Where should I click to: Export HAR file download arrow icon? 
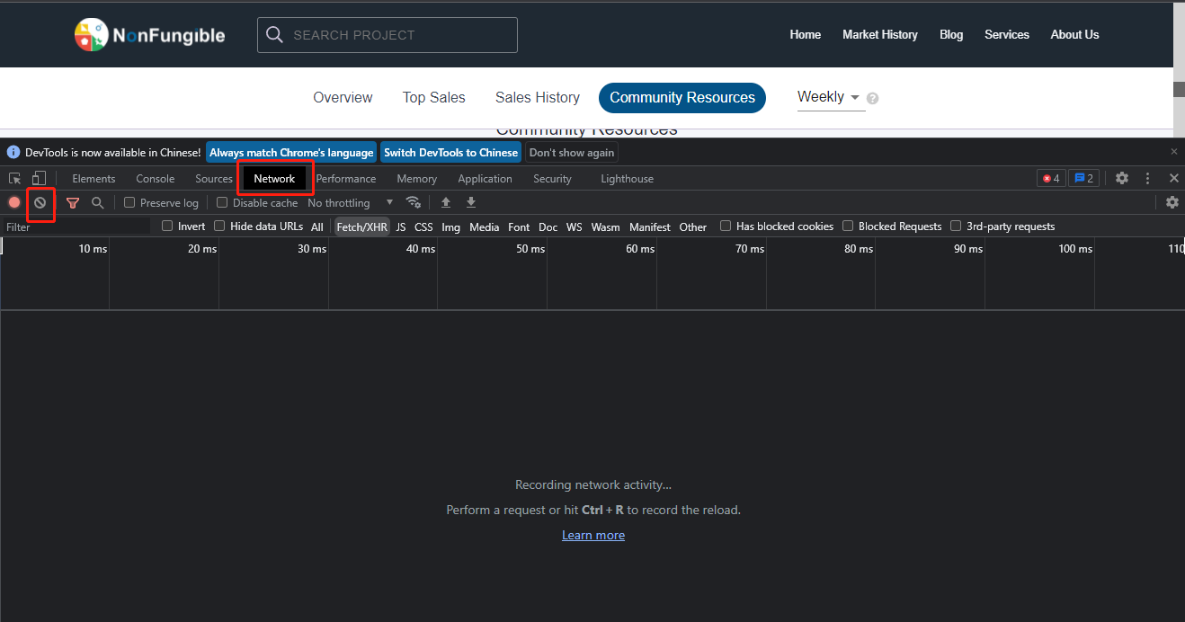coord(471,202)
